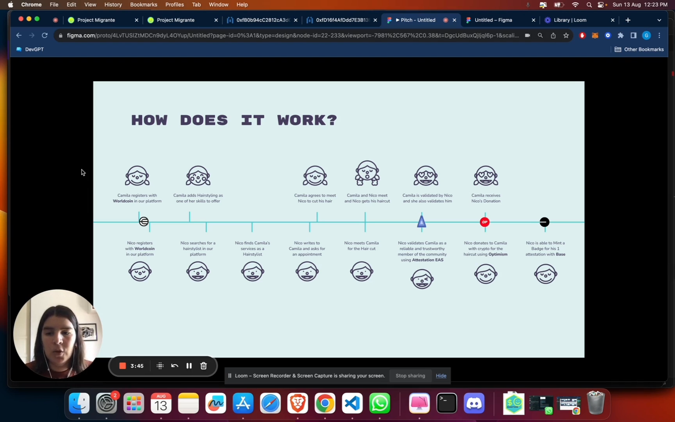Open the Apple menu
675x422 pixels.
pos(11,5)
